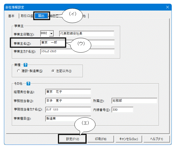Click the キャンセル(Esc) button
The width and height of the screenshot is (177, 153).
[x=129, y=139]
